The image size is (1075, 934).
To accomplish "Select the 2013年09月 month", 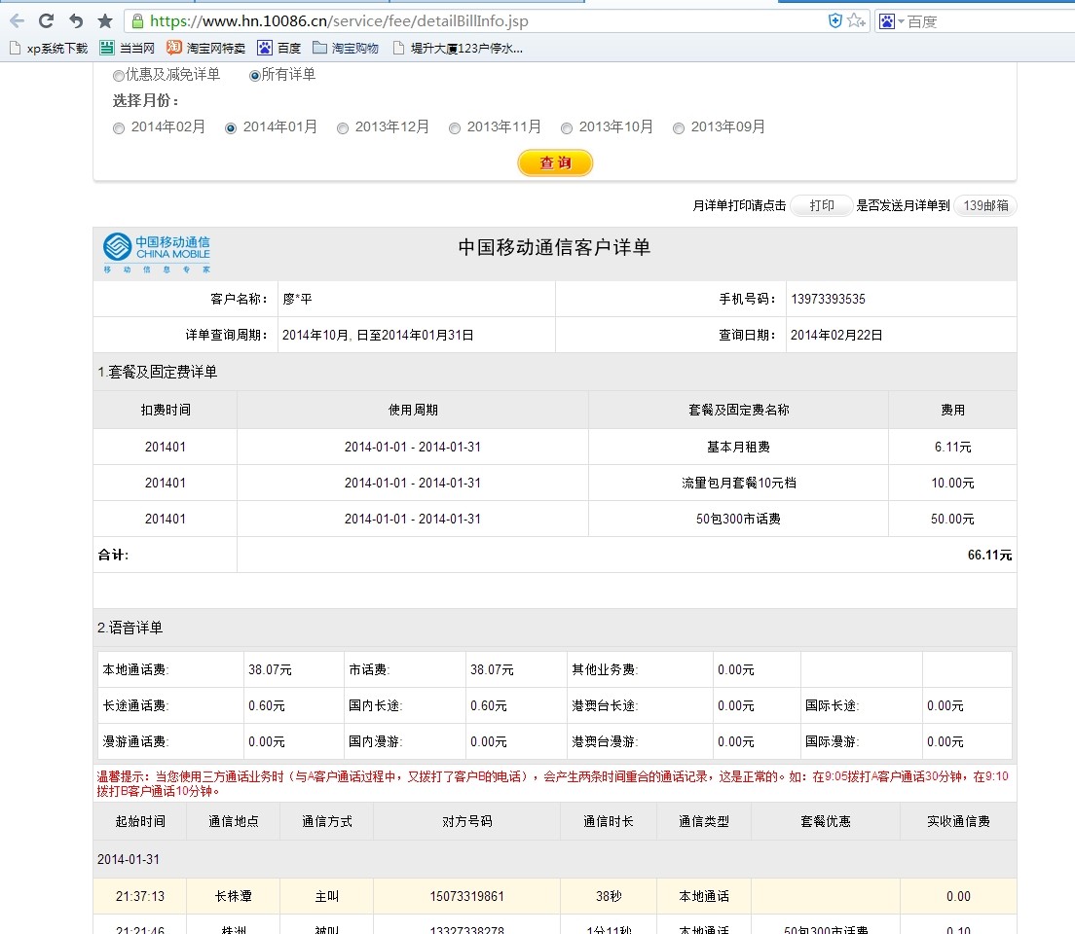I will point(679,127).
